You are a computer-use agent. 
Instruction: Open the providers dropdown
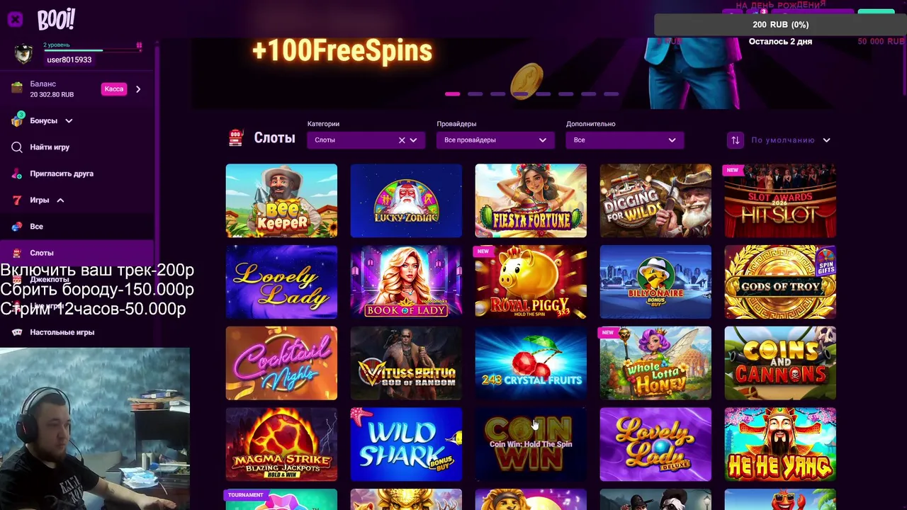(x=495, y=140)
